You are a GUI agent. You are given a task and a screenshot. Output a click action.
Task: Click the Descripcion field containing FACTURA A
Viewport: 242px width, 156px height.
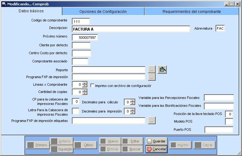131,29
